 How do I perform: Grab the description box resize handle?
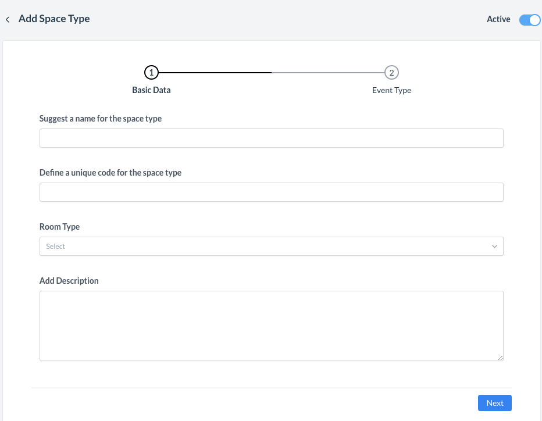pyautogui.click(x=500, y=358)
